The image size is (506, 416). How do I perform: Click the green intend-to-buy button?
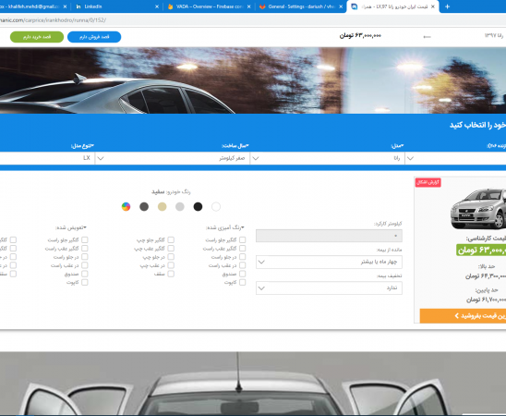point(37,37)
